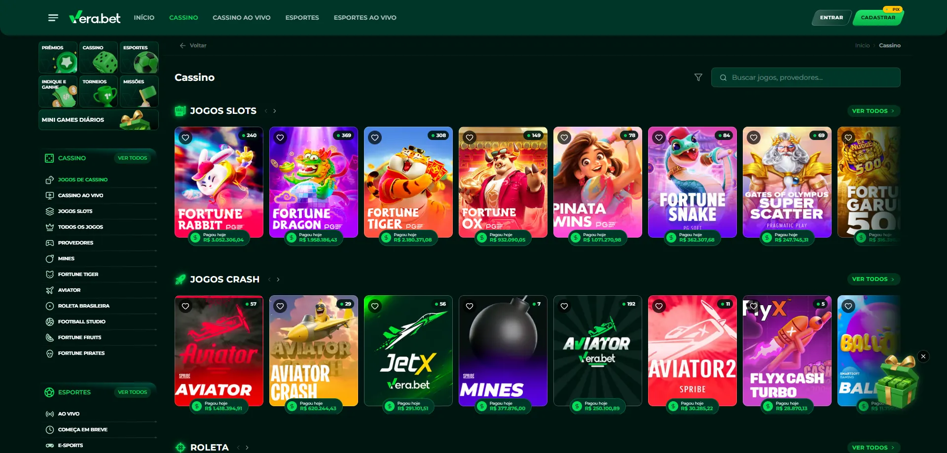Viewport: 947px width, 453px height.
Task: Open Esportes in top navigation
Action: tap(302, 18)
